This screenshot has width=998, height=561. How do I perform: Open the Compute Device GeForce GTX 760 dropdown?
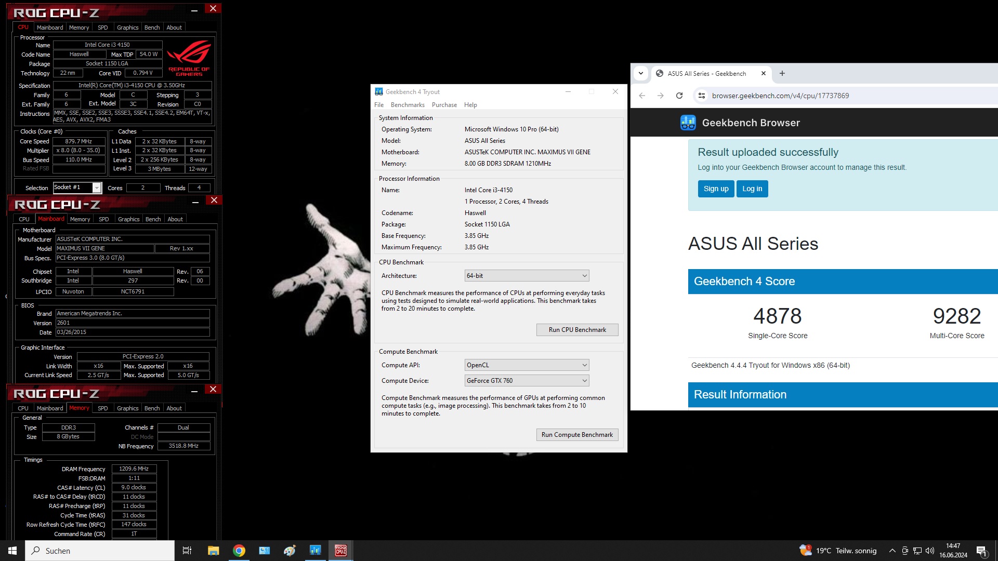[527, 381]
